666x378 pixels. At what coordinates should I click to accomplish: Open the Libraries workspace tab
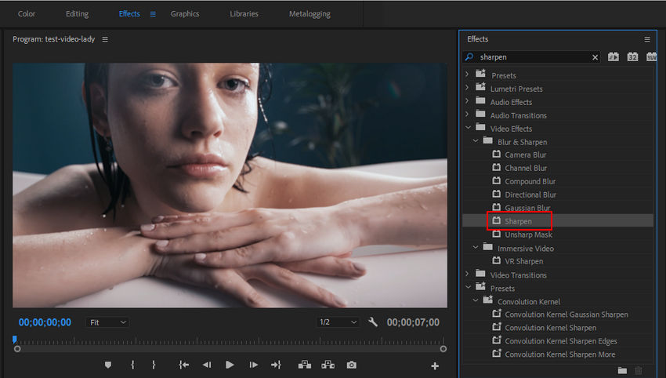[x=244, y=13]
